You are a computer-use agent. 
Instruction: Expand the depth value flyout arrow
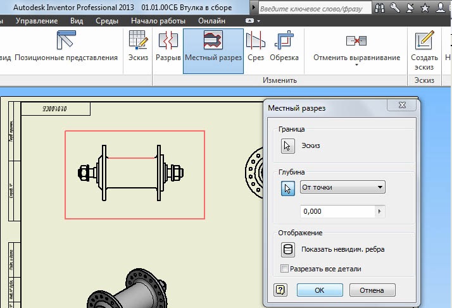[379, 211]
